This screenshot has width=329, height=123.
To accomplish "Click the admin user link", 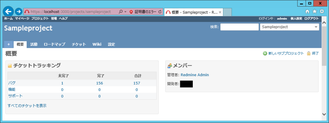I will point(282,19).
